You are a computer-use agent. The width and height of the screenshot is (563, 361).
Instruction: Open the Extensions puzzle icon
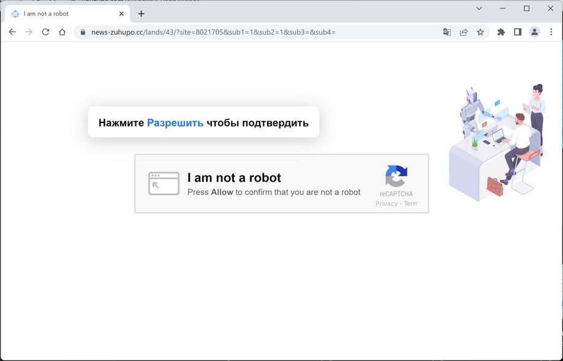(501, 32)
